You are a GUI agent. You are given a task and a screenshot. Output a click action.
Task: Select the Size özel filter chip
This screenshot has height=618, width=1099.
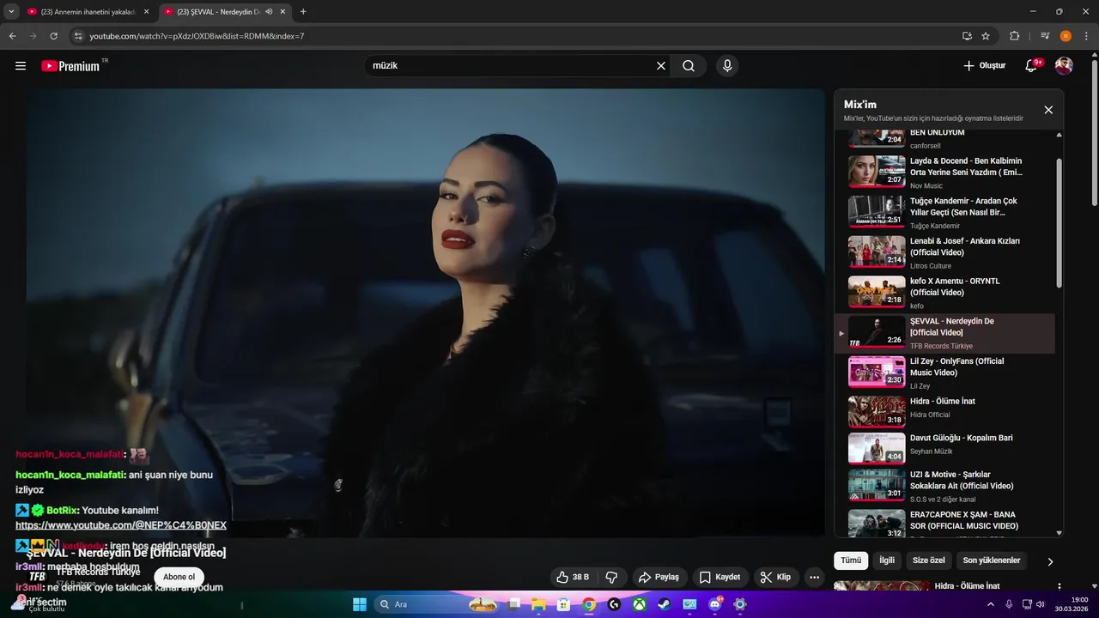coord(928,560)
